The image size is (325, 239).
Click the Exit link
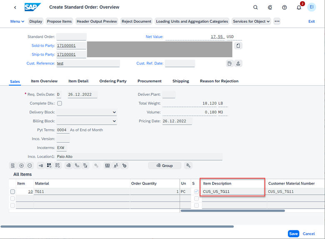pyautogui.click(x=311, y=21)
